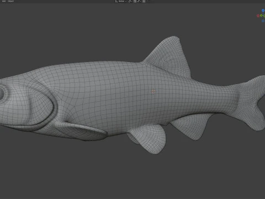Click the bottom blue negative Z gizmo handle
265x199 pixels.
(x=263, y=20)
